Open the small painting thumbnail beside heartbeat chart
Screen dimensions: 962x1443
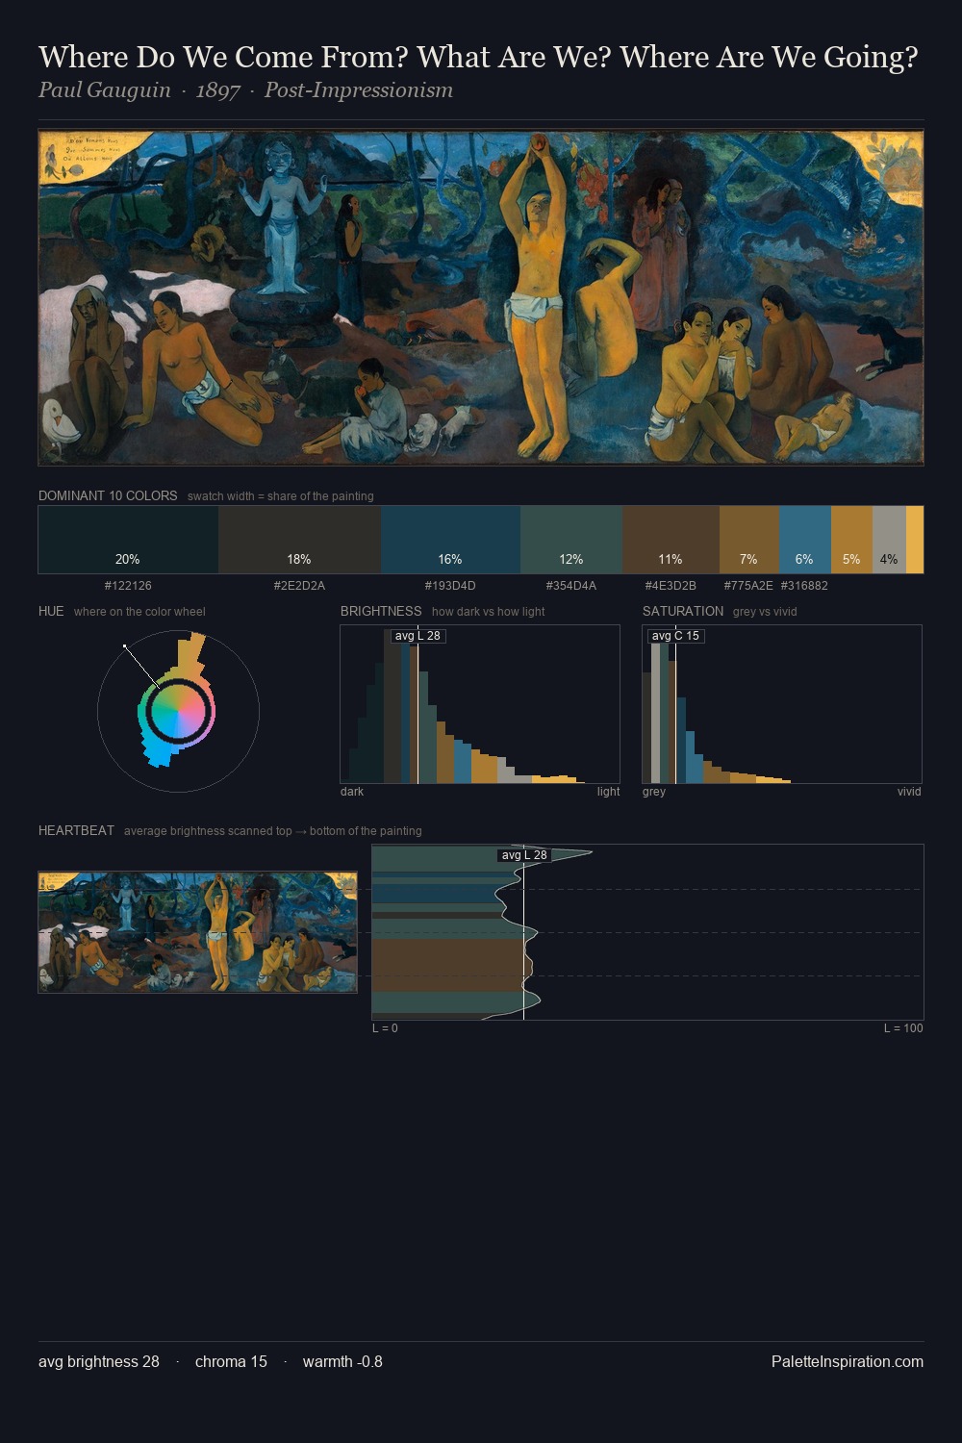click(x=197, y=932)
